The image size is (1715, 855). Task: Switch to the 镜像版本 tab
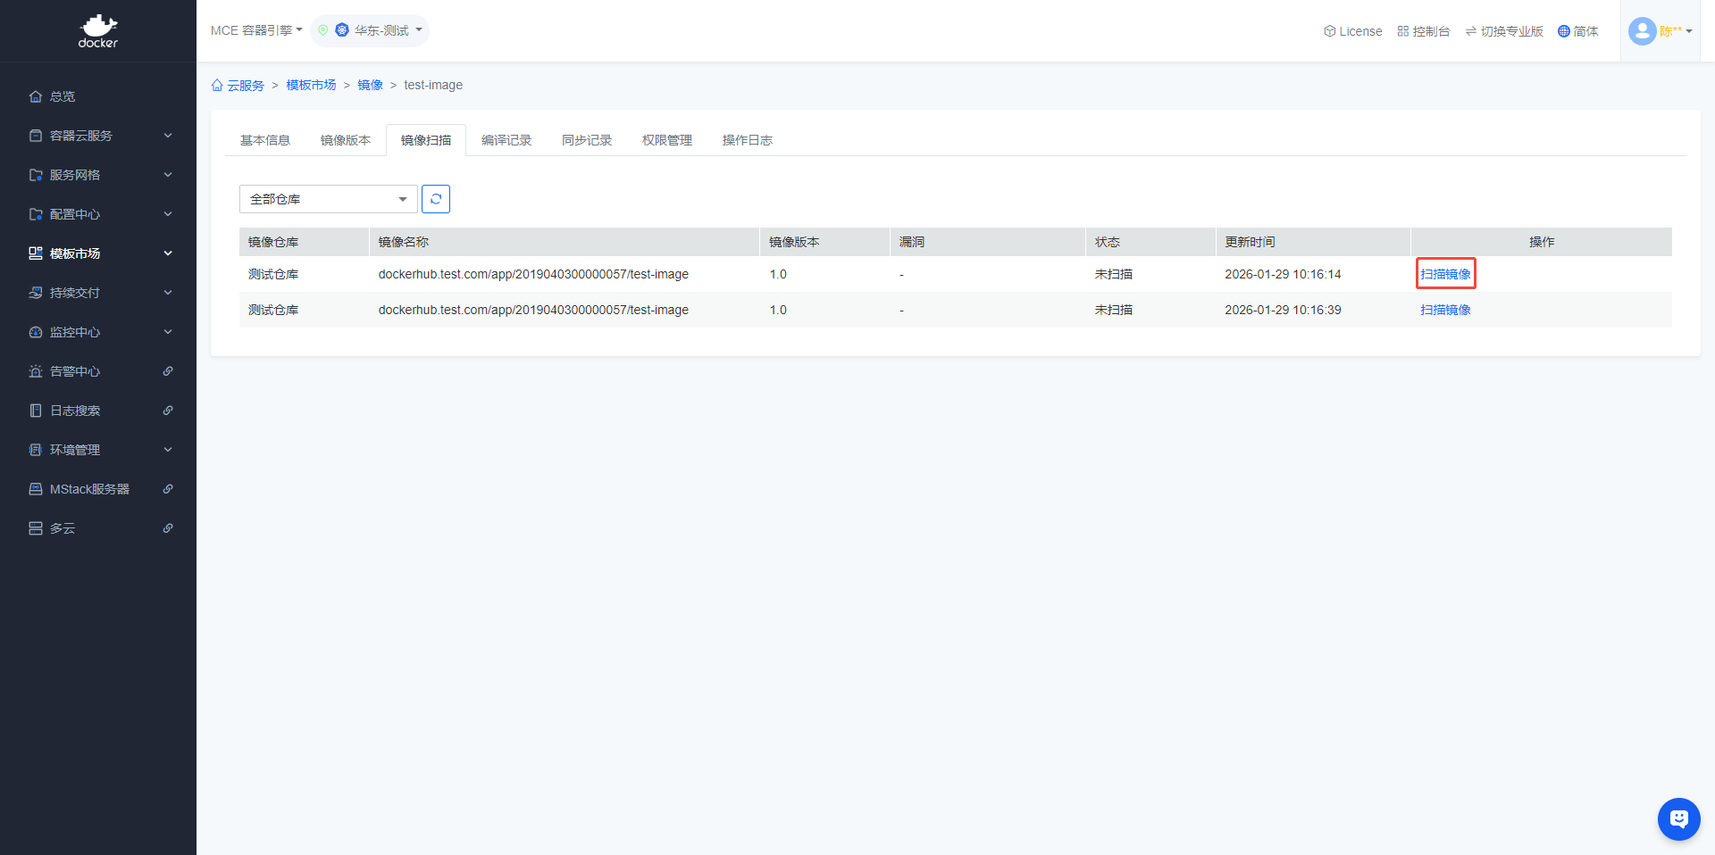point(346,140)
